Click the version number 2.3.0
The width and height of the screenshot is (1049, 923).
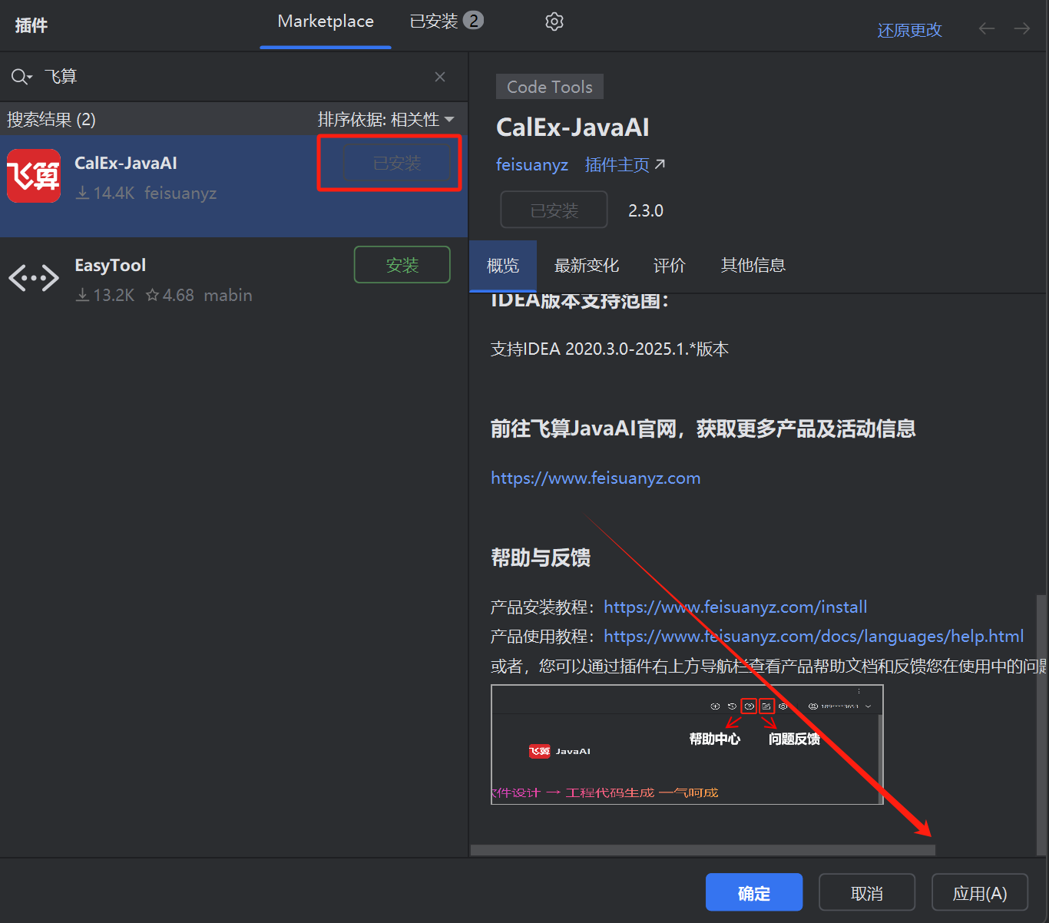click(646, 210)
